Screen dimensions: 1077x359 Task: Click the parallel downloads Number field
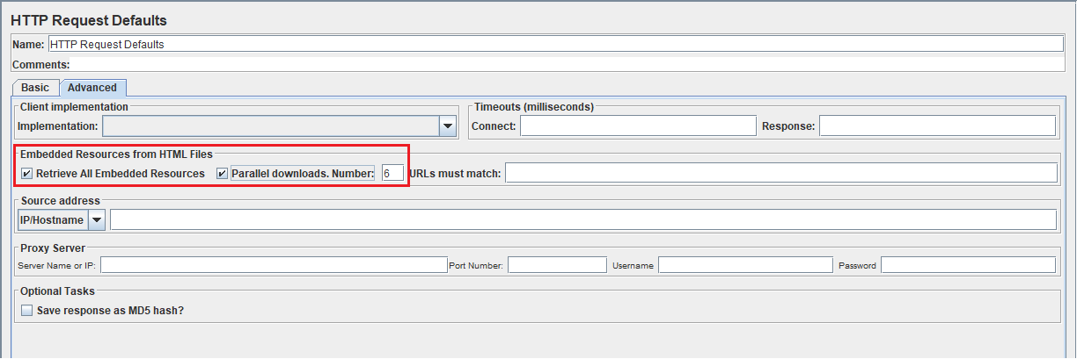392,174
